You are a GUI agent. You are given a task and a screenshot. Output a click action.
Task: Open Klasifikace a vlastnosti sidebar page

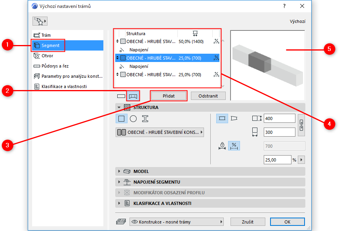pyautogui.click(x=68, y=86)
